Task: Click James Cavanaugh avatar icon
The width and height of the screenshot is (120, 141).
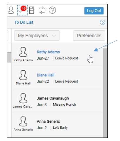Action: point(23,98)
